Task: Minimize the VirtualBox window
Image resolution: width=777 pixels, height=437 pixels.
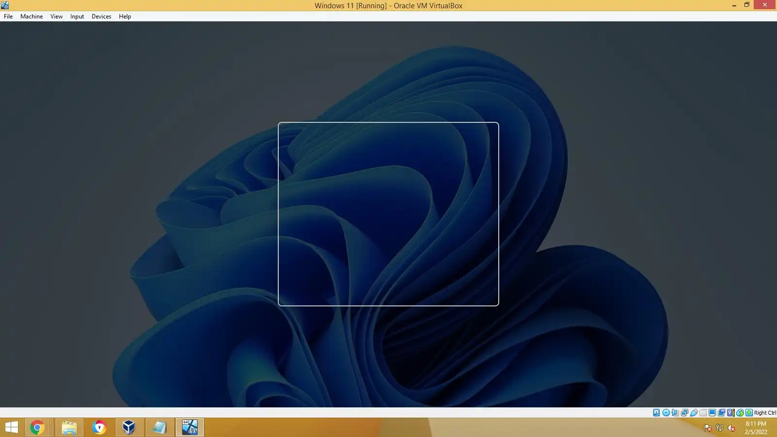Action: click(x=734, y=5)
